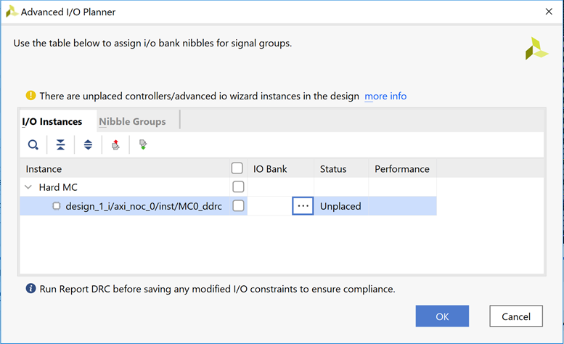Screen dimensions: 564x344
Task: Click the blue info icon near Report DRC note
Action: (x=30, y=289)
